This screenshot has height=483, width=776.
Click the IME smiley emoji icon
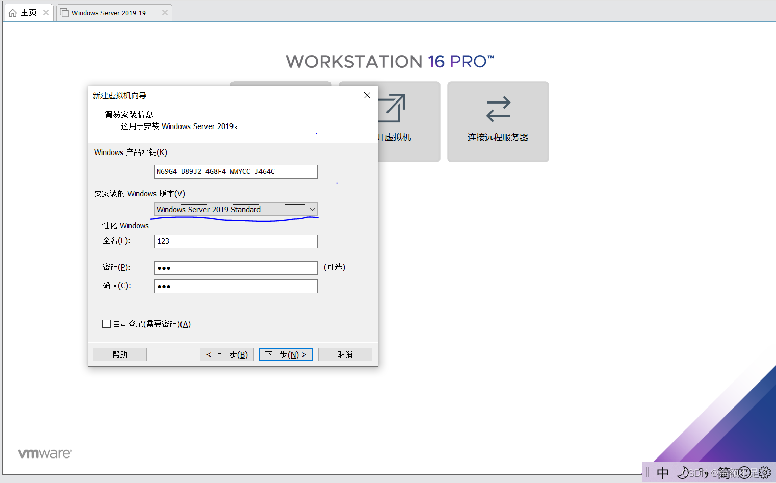click(745, 473)
